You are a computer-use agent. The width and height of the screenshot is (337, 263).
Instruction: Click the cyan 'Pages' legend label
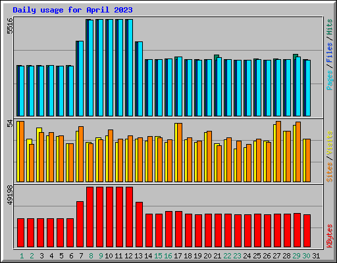(x=330, y=80)
